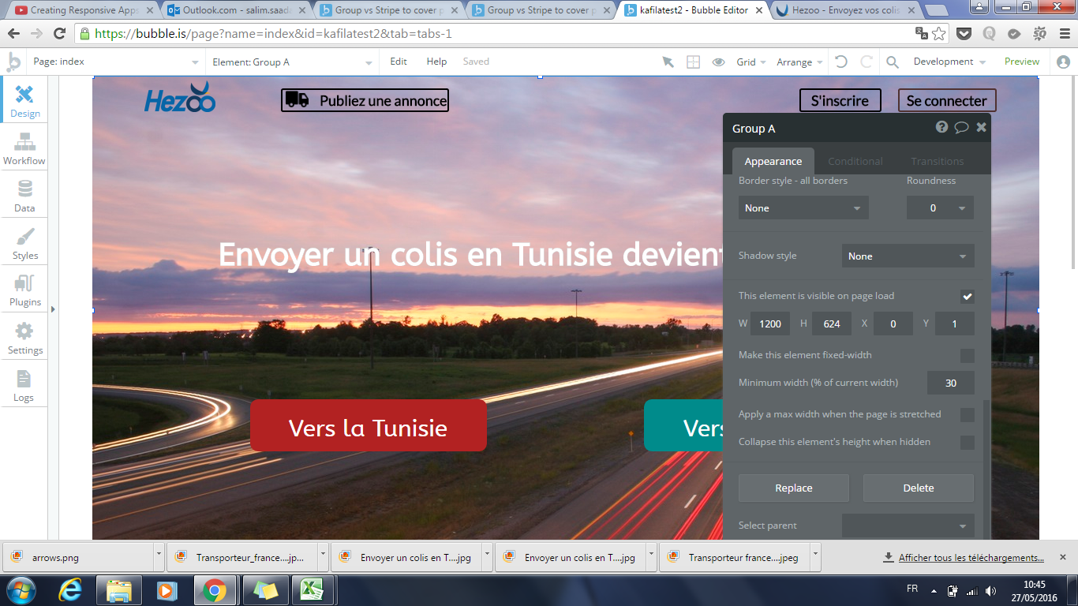The height and width of the screenshot is (606, 1078).
Task: Open the Shadow style dropdown
Action: click(908, 256)
